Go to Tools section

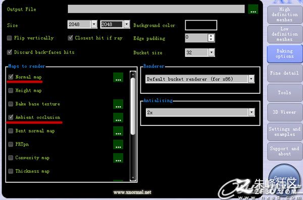tap(284, 93)
